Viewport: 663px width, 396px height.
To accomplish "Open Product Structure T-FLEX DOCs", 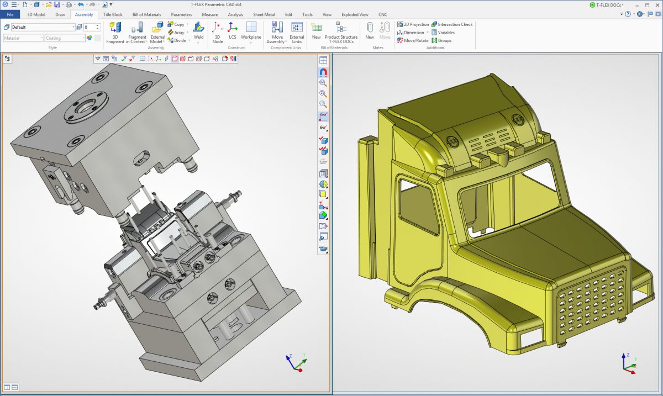I will pos(341,32).
